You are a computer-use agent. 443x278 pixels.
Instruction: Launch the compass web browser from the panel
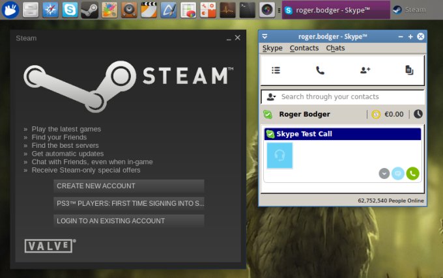click(x=50, y=10)
